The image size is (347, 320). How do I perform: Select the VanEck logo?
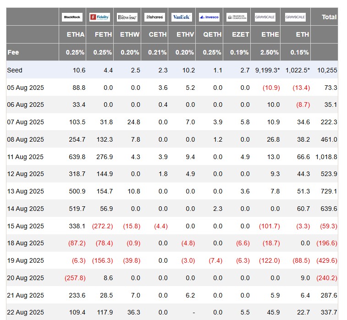pyautogui.click(x=182, y=17)
